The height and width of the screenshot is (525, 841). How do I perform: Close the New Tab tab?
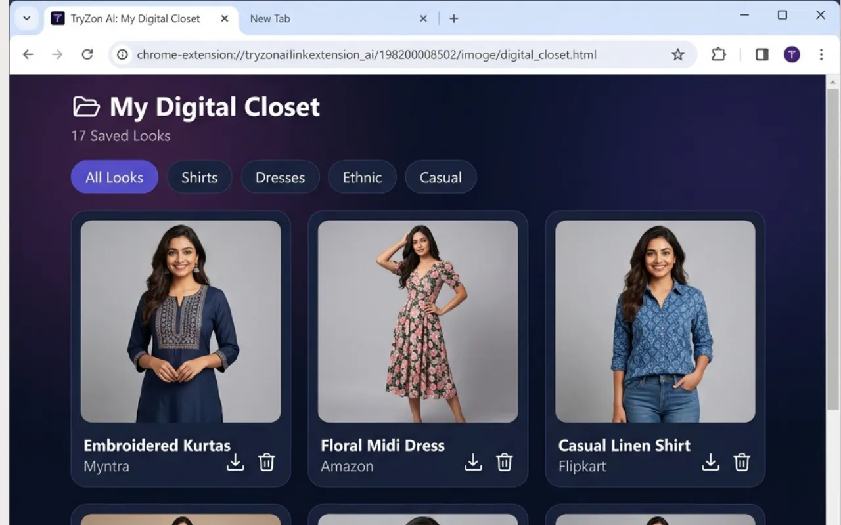(x=424, y=18)
